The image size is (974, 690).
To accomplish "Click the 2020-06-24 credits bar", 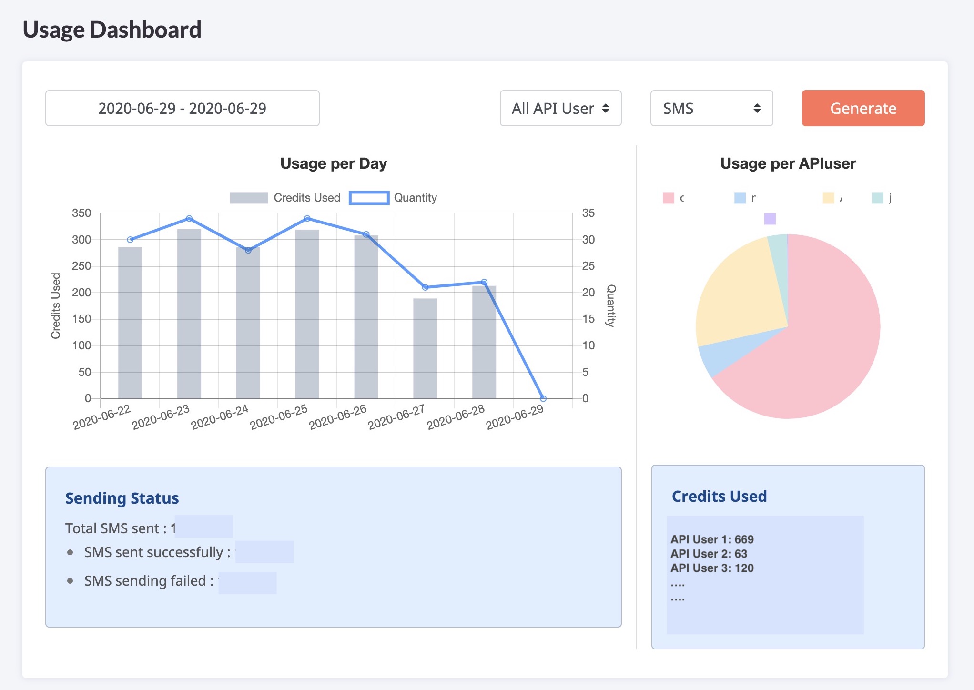I will tap(248, 323).
